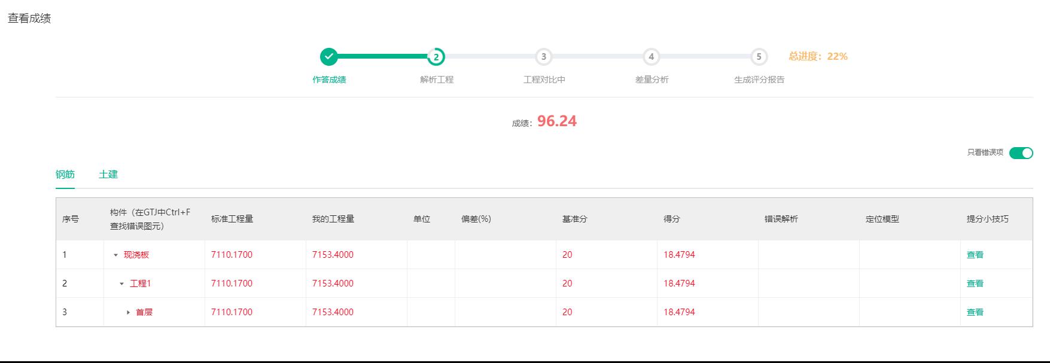Open 查看 link in 首层 row
This screenshot has height=363, width=1050.
[x=975, y=312]
